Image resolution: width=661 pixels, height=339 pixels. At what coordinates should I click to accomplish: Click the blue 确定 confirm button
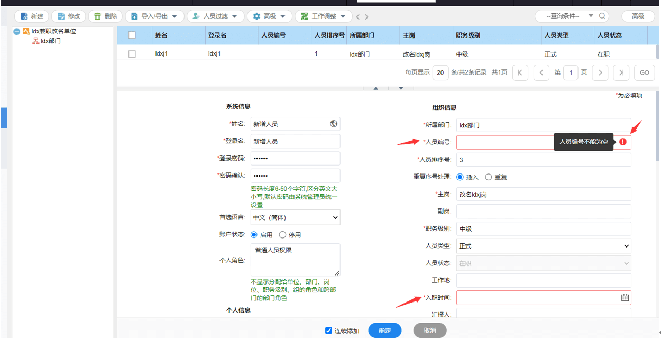pos(385,331)
